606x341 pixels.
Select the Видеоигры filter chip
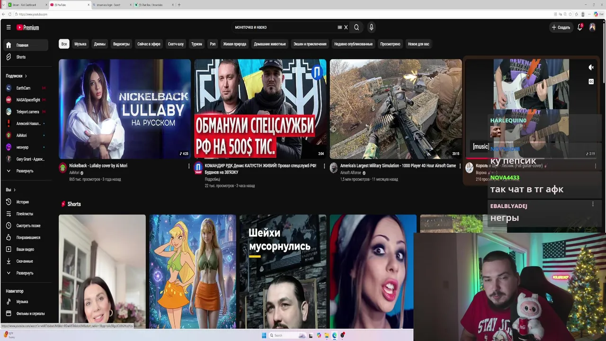[x=121, y=44]
